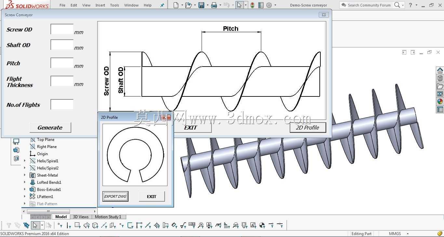The width and height of the screenshot is (444, 237).
Task: Open the Tools menu
Action: [114, 5]
